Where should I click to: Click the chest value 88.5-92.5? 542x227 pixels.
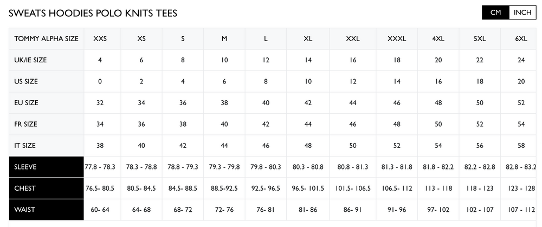coord(224,189)
